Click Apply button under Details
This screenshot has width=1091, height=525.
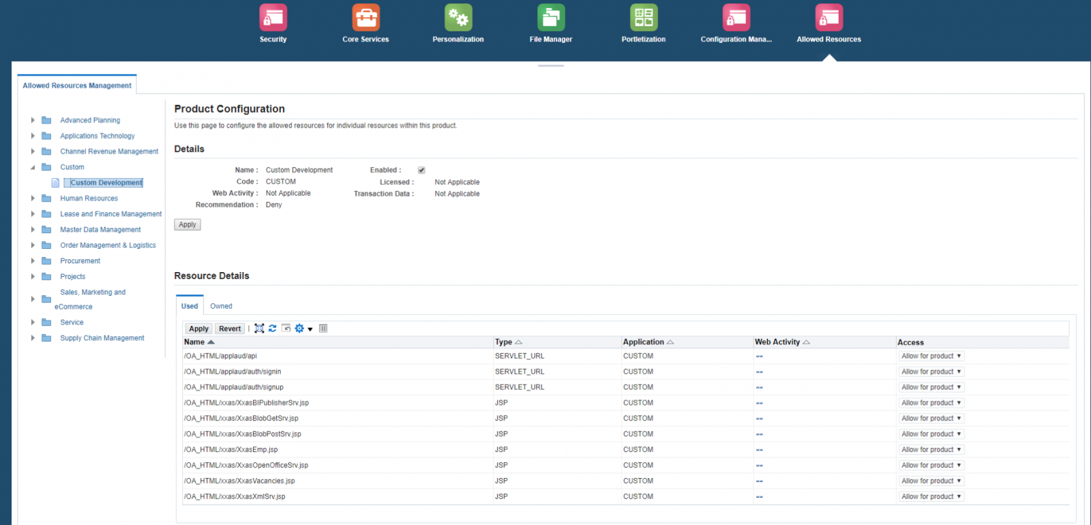pos(188,224)
